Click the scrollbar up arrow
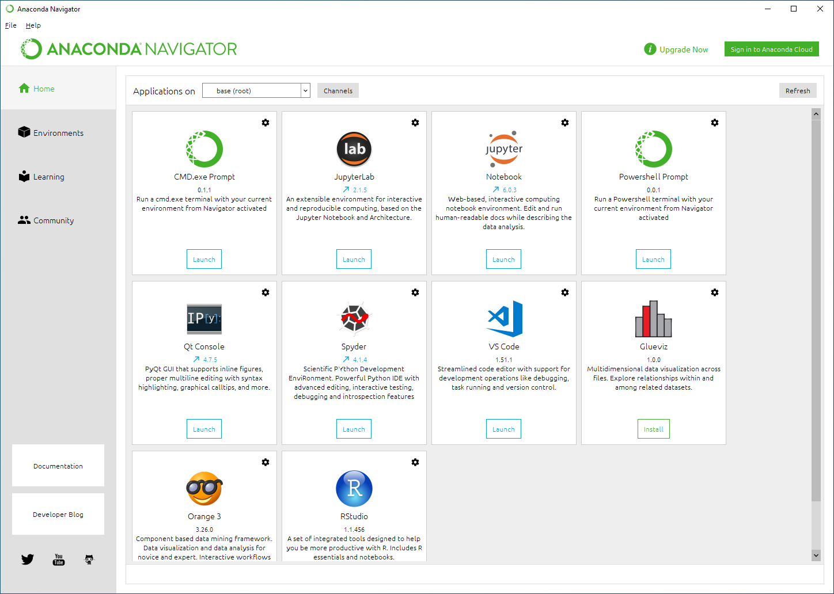Viewport: 834px width, 594px height. tap(816, 114)
